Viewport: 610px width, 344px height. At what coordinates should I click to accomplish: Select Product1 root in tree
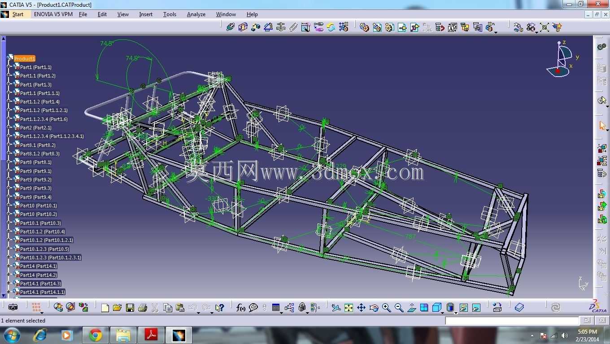[24, 59]
